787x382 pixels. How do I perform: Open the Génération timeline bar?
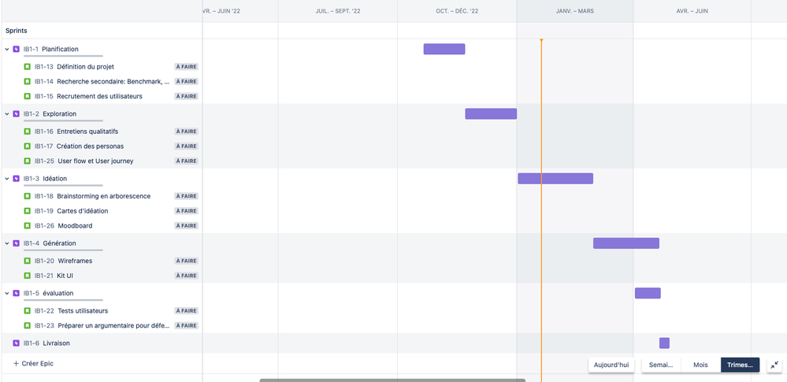tap(626, 243)
